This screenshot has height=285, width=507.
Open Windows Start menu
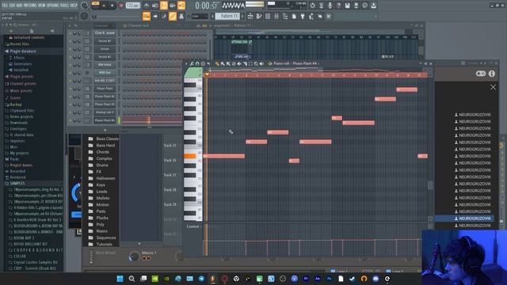[120, 279]
